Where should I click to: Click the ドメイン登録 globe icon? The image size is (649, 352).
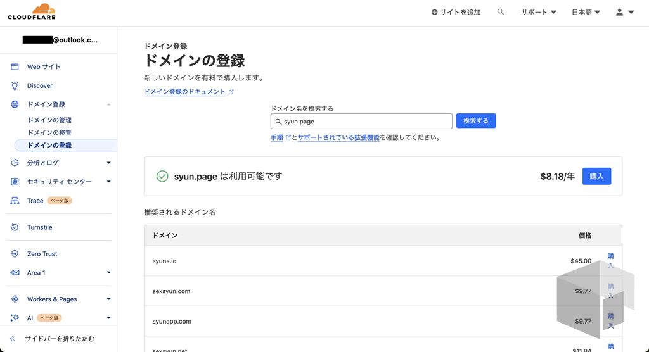tap(15, 104)
